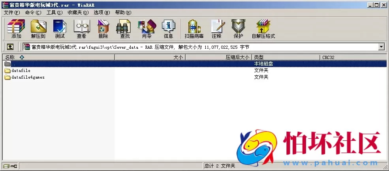Open the 收藏夹(O) menu
389x171 pixels.
tap(78, 13)
